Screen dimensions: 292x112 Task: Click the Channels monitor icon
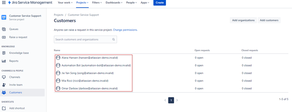(x=4, y=77)
